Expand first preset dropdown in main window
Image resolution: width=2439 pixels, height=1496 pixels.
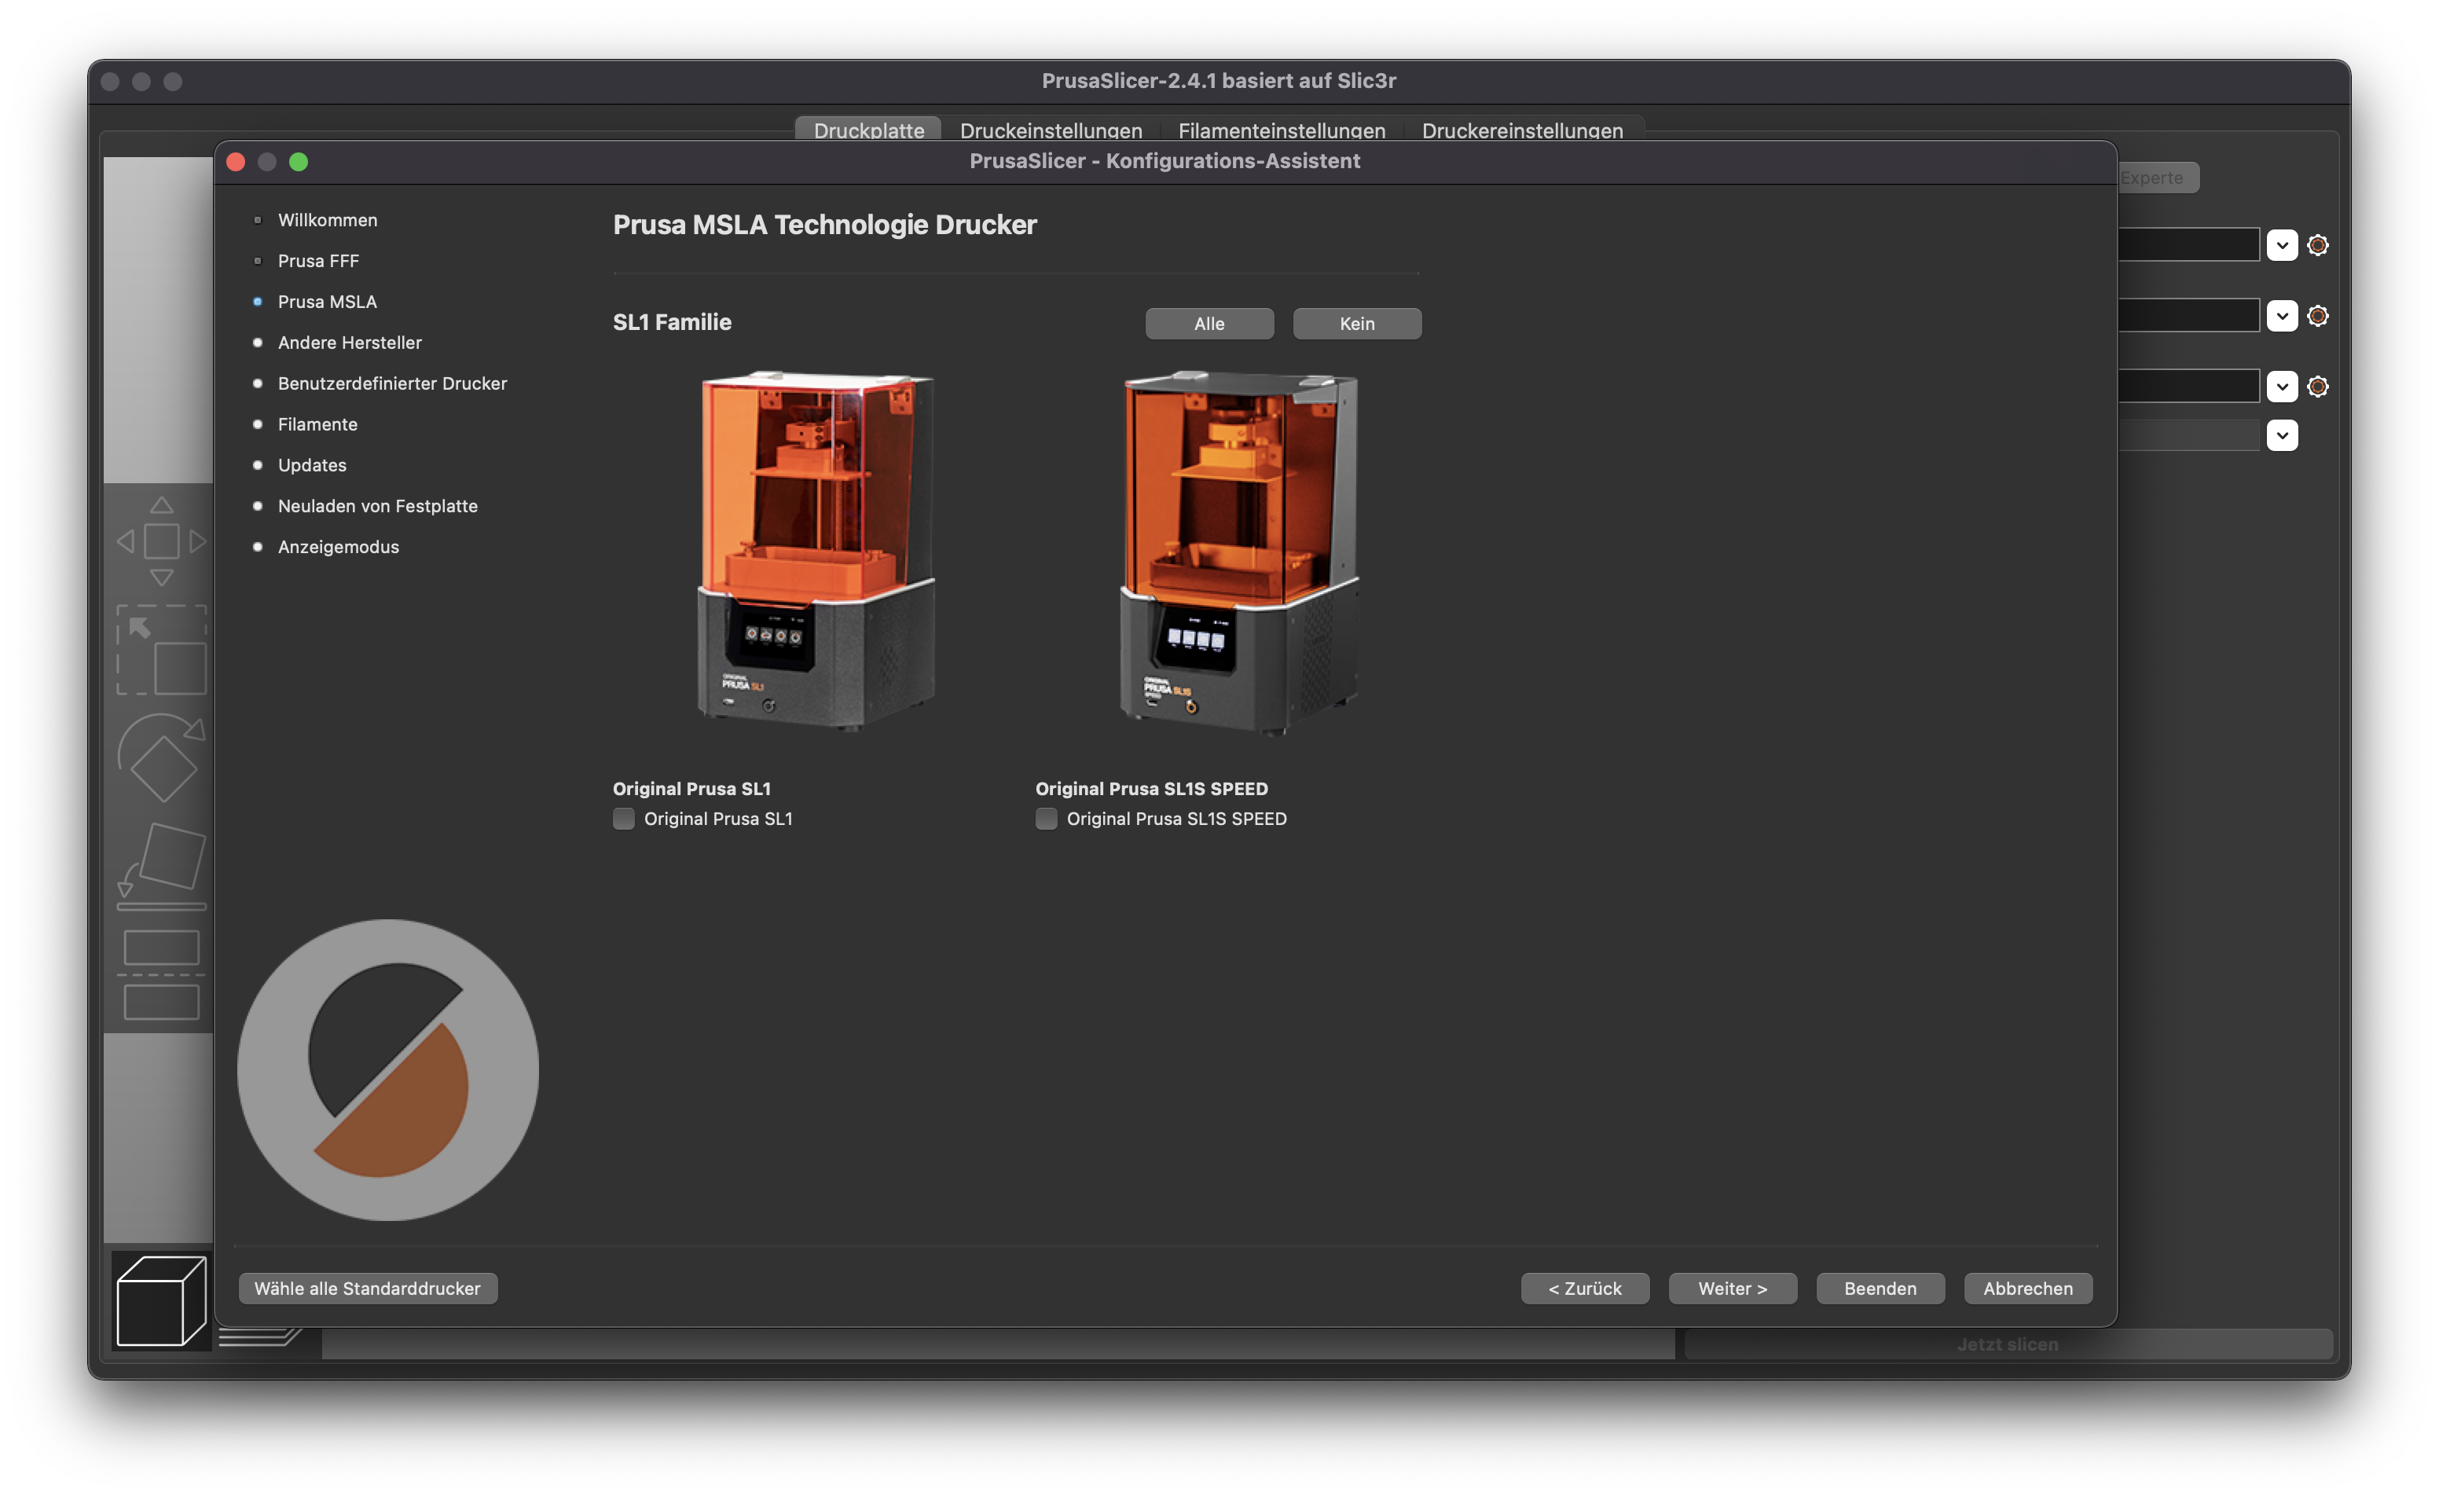[x=2282, y=244]
